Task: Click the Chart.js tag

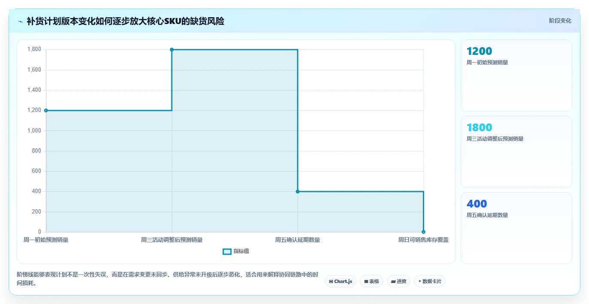Action: coord(340,281)
